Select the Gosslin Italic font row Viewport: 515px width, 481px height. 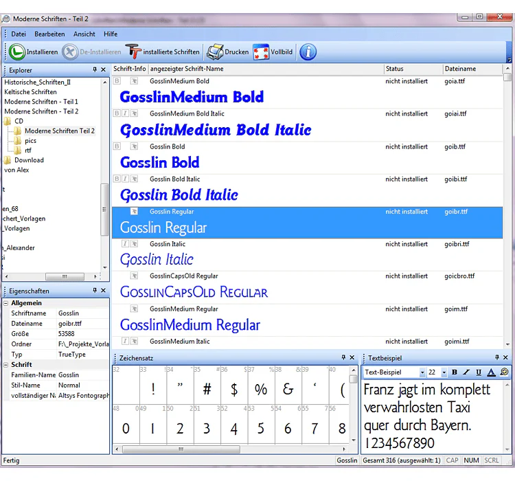307,255
